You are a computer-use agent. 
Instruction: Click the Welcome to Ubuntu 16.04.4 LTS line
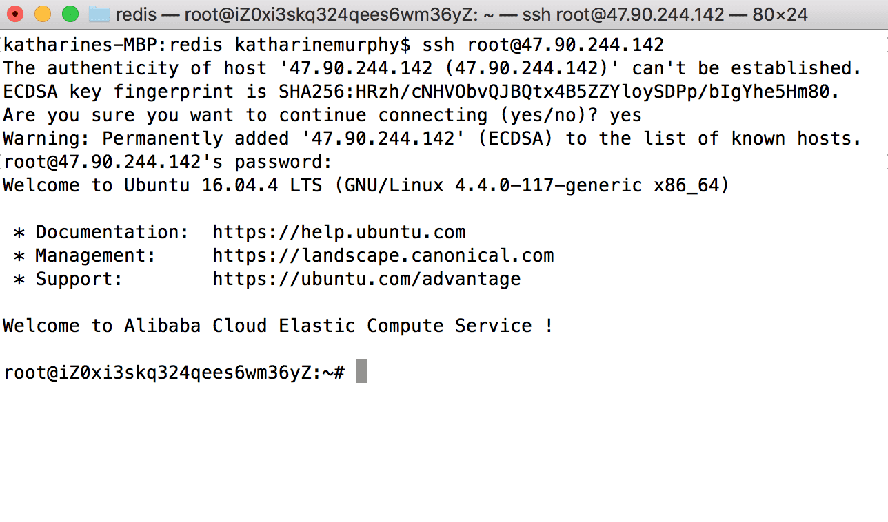[366, 185]
